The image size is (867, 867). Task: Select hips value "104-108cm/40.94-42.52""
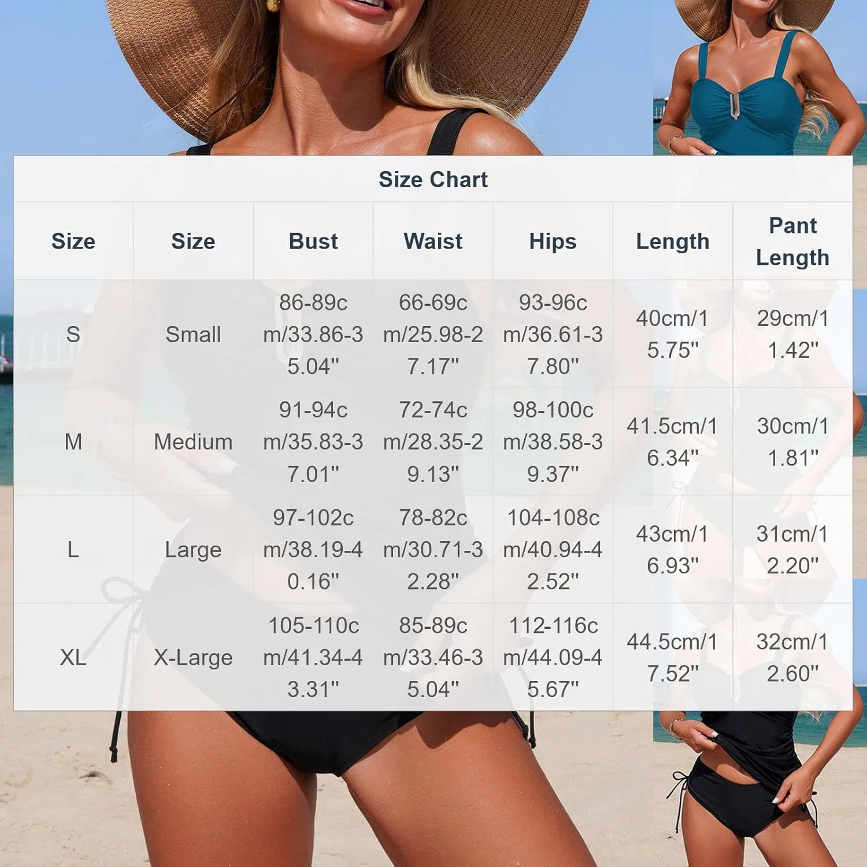(x=553, y=550)
